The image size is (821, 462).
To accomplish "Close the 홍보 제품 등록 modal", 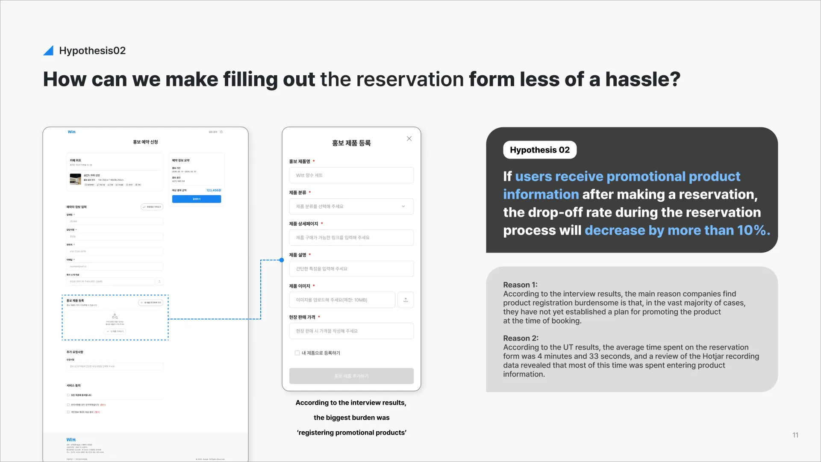I will [409, 138].
